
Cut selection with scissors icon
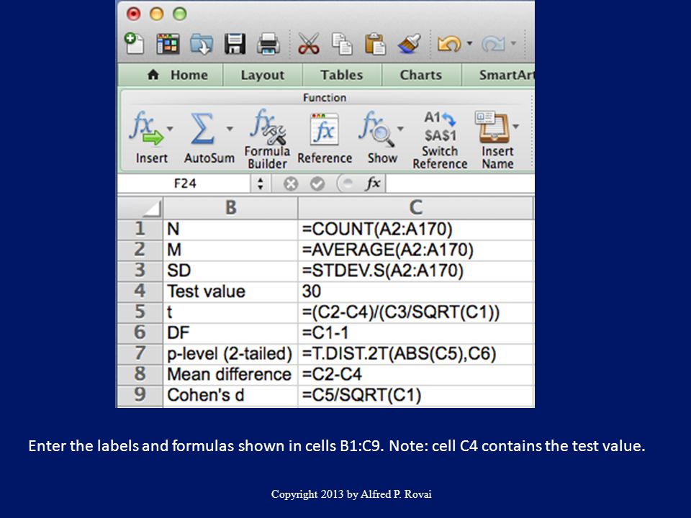coord(309,44)
